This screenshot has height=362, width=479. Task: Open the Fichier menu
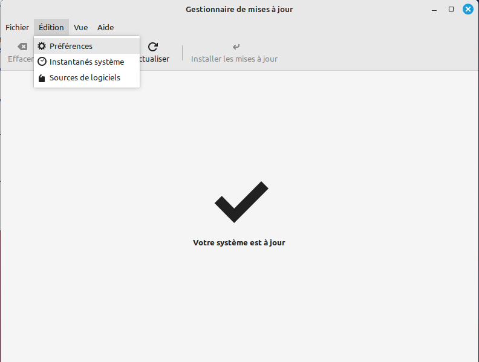tap(17, 27)
